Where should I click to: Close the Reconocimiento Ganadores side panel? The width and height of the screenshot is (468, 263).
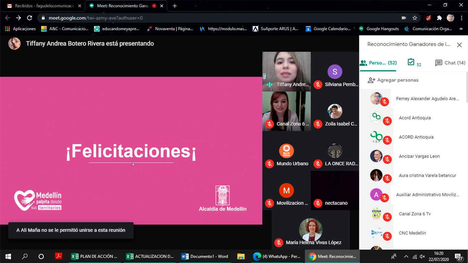click(x=459, y=45)
